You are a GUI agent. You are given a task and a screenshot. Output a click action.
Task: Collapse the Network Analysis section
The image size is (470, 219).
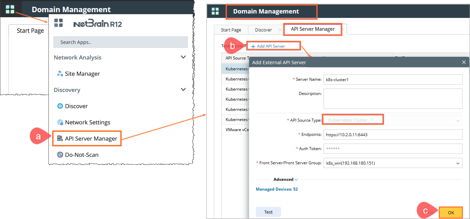(x=183, y=57)
